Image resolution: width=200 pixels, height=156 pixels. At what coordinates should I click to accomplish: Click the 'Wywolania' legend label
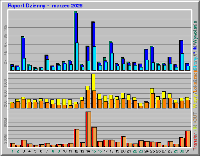tap(195, 32)
